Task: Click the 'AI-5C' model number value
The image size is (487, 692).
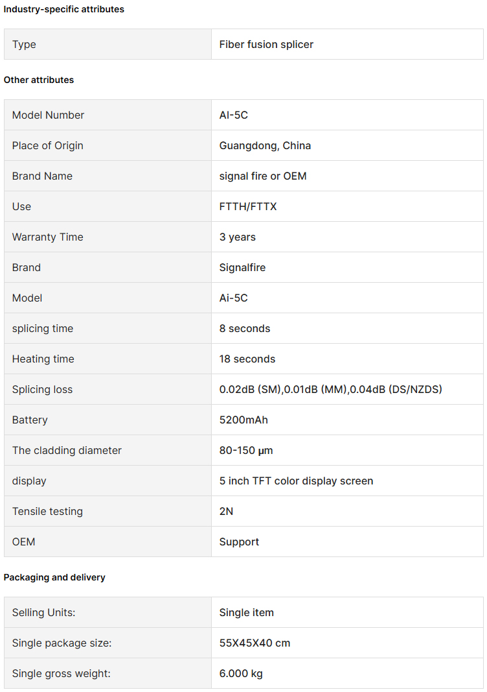Action: pos(234,115)
